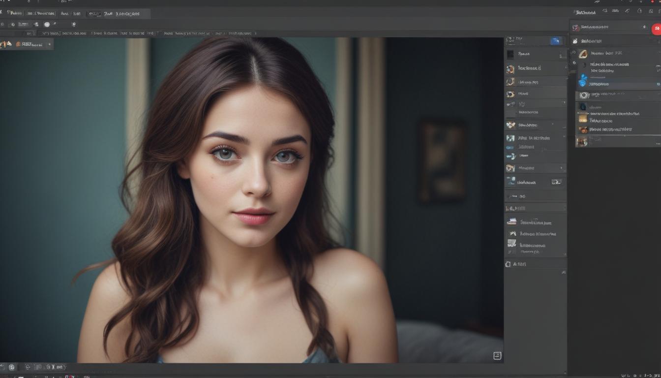Select the stacked layers icon in the lower list
This screenshot has height=378, width=661.
click(512, 222)
